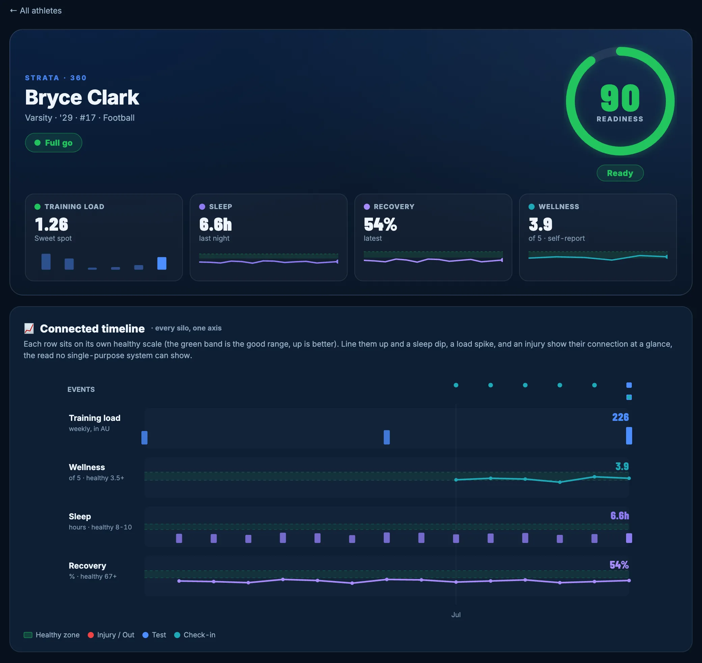Screen dimensions: 702x663
Task: Click the Healthy zone legend swatch
Action: tap(28, 635)
